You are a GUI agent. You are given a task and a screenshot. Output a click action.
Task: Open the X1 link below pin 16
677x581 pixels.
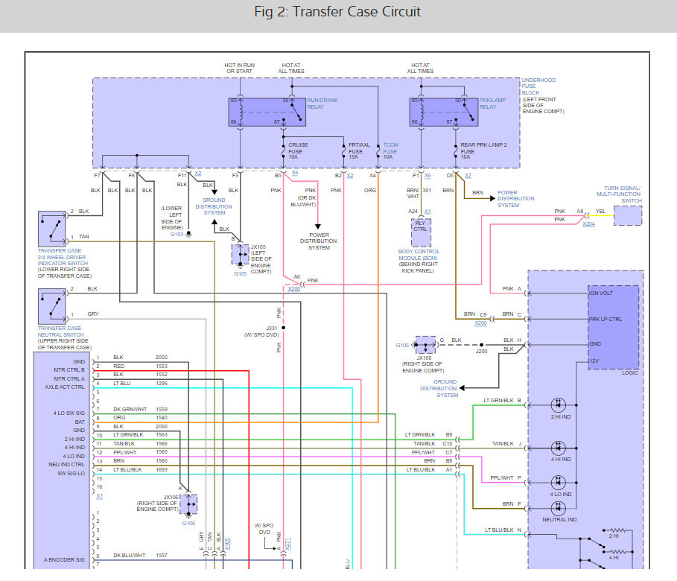pyautogui.click(x=99, y=496)
